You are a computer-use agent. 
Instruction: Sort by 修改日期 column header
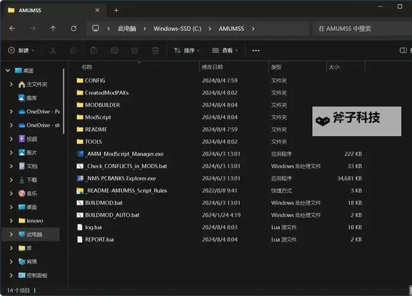[212, 67]
